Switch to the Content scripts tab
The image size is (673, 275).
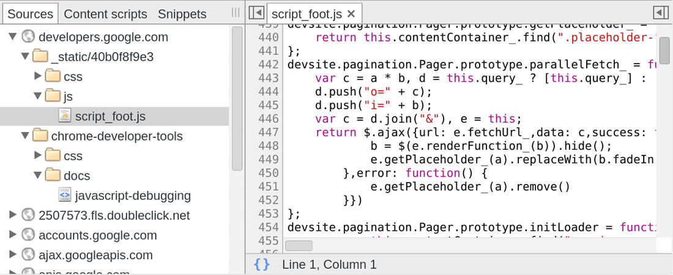pos(105,13)
